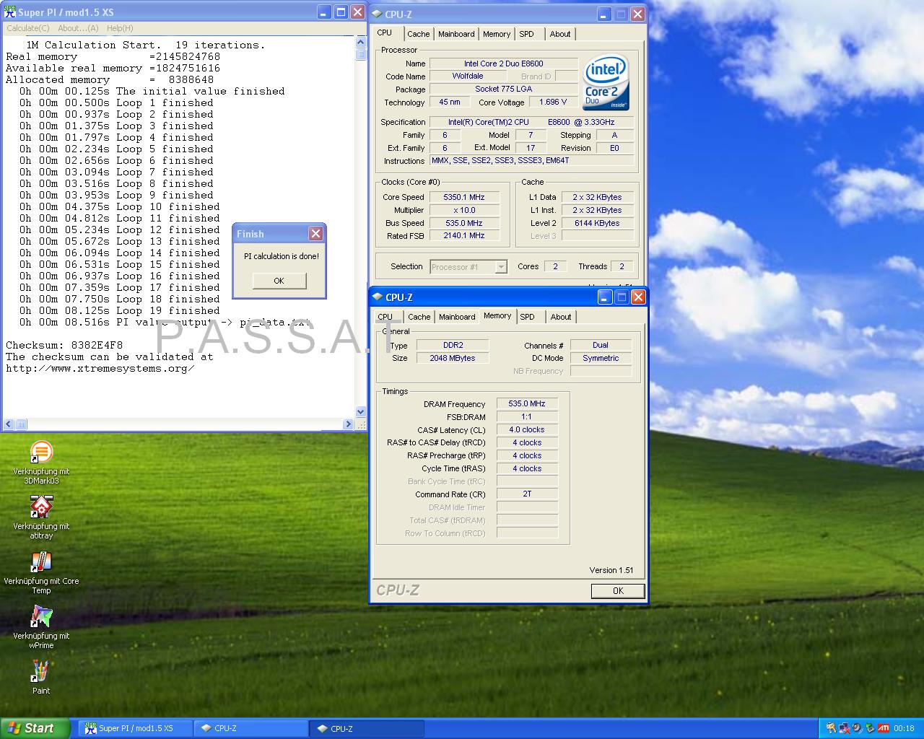Click the Socket 775 LGA package field
This screenshot has width=924, height=739.
504,89
